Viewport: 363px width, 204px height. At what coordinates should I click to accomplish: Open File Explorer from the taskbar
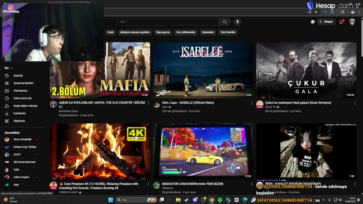[x=178, y=200]
